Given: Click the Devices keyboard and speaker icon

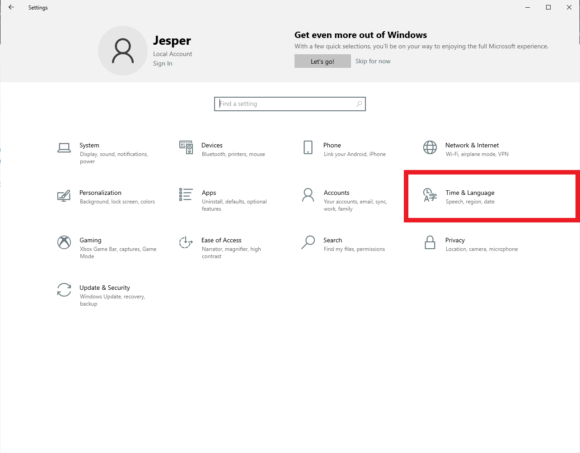Looking at the screenshot, I should click(x=186, y=147).
